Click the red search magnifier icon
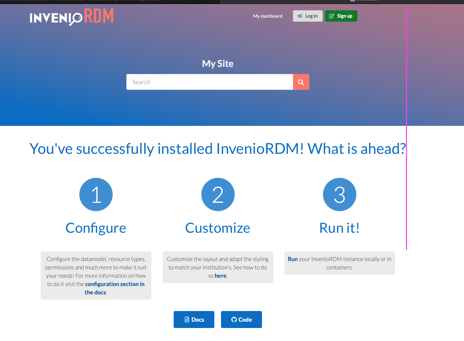Image resolution: width=464 pixels, height=341 pixels. [301, 82]
